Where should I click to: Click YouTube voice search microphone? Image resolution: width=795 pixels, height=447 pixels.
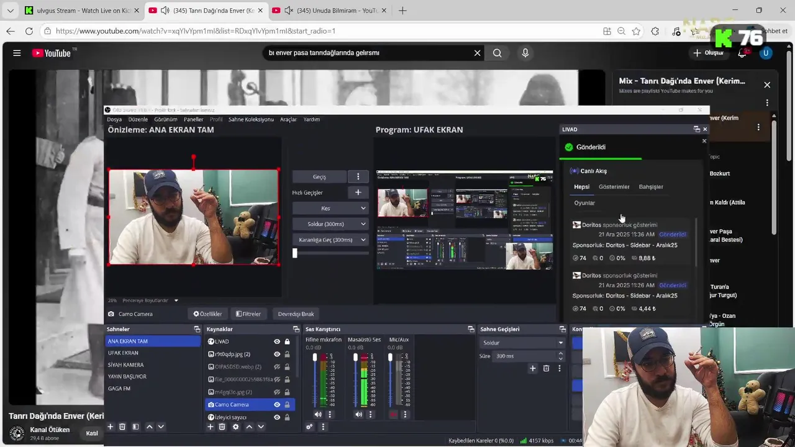525,53
